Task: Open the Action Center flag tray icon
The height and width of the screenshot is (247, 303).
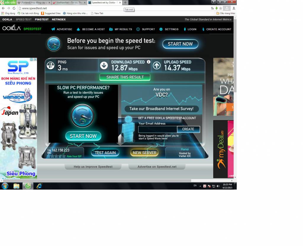Action: click(209, 186)
